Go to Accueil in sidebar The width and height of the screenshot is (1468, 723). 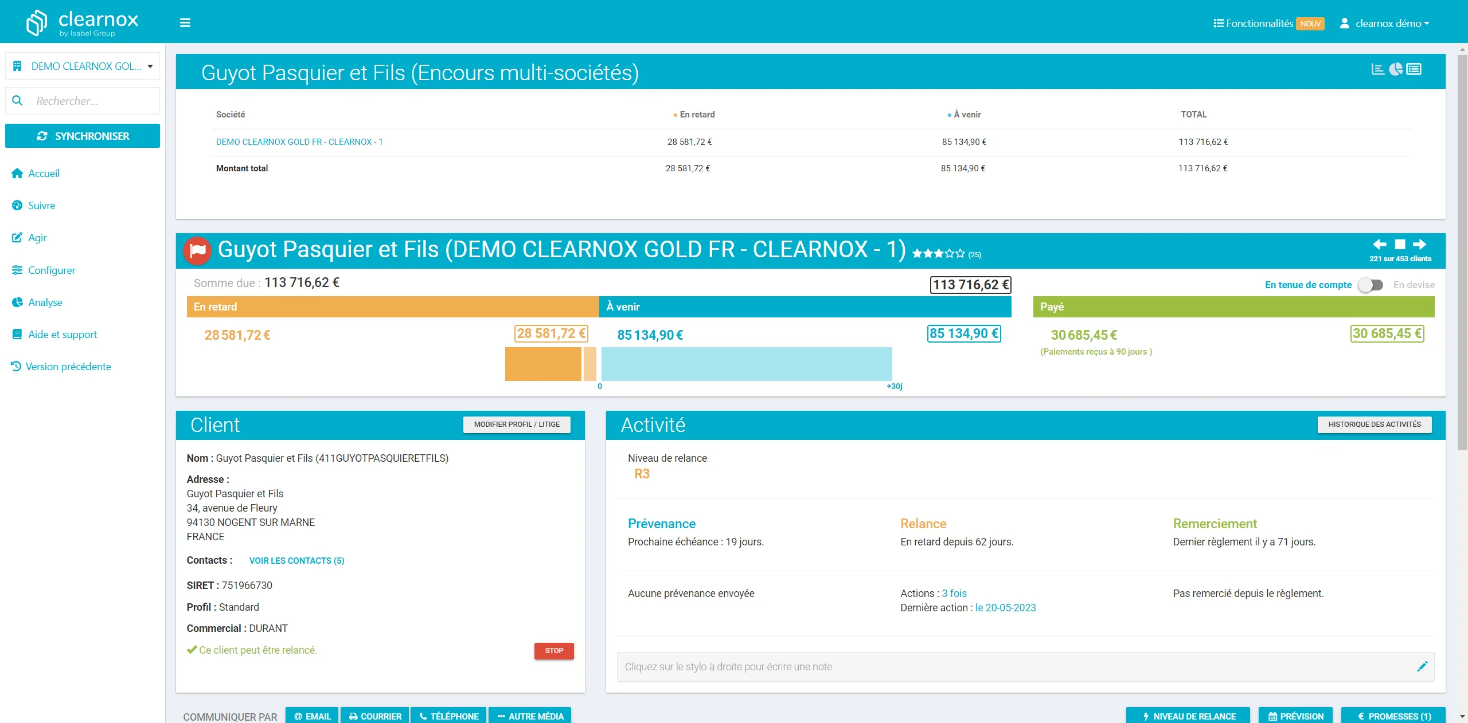click(36, 174)
